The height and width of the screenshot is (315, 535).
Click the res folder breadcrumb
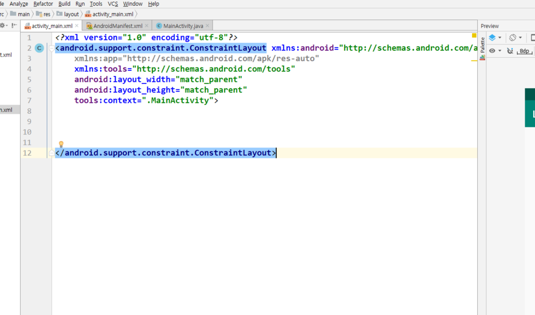43,14
